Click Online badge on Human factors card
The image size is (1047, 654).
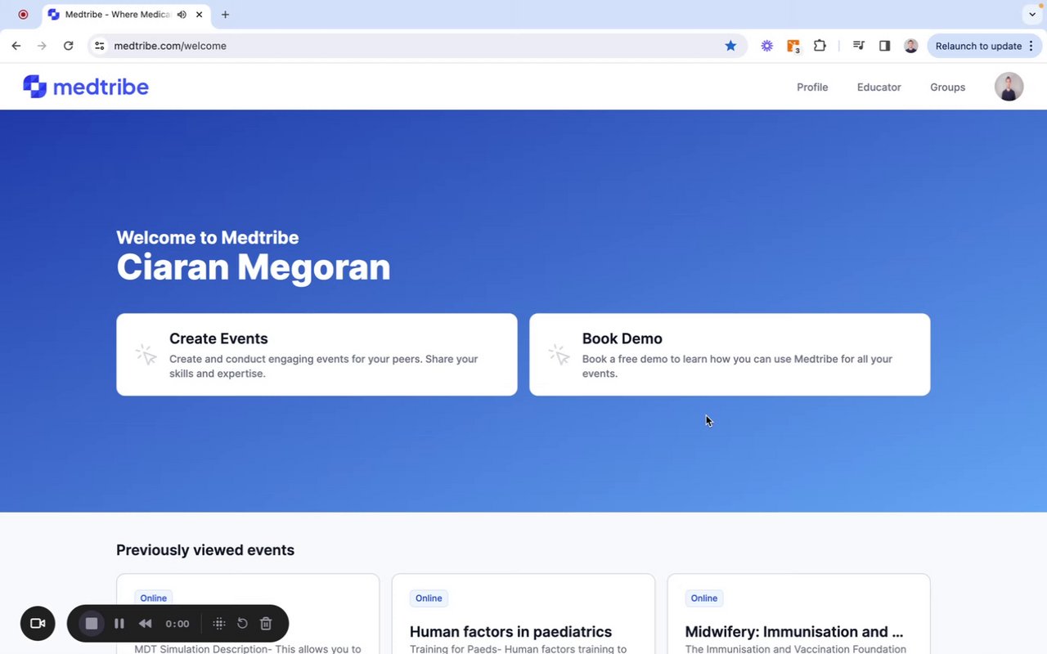click(x=429, y=598)
